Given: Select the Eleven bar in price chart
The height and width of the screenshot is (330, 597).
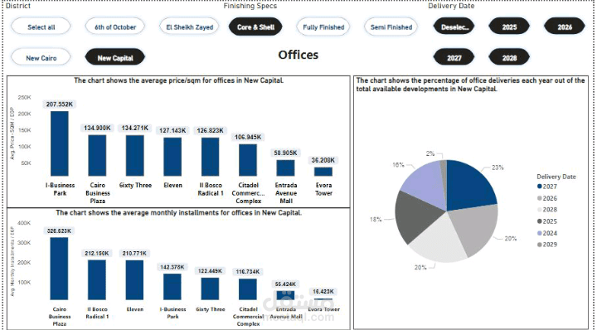Looking at the screenshot, I should [172, 157].
